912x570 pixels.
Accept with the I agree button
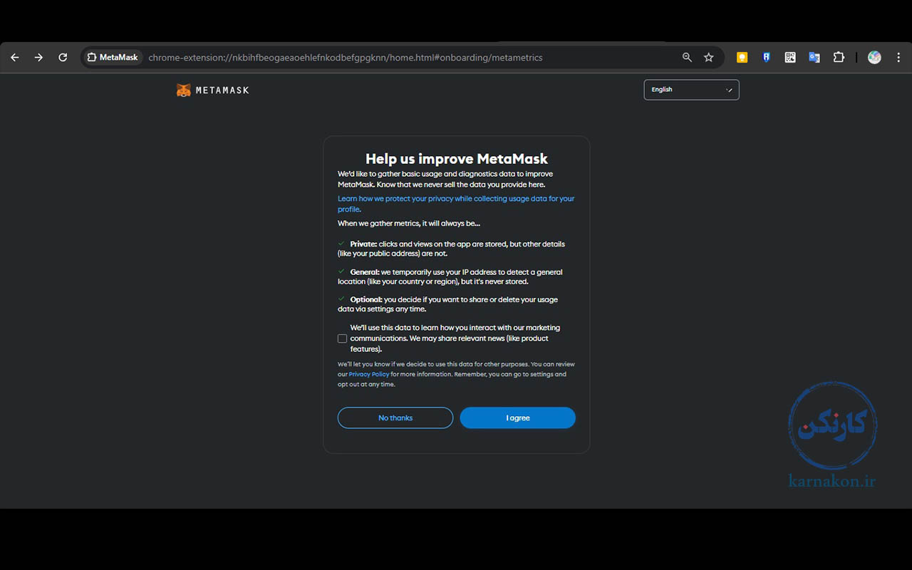[x=518, y=418]
